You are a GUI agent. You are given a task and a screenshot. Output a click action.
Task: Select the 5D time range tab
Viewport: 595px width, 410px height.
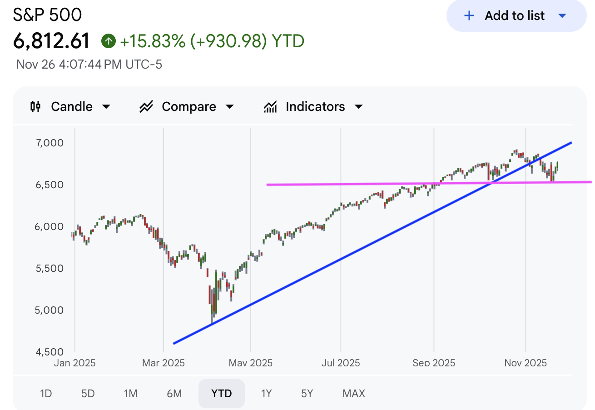click(x=88, y=393)
